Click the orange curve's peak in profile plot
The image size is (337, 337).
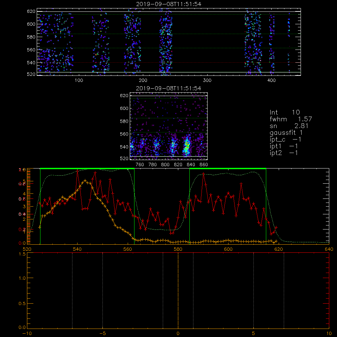[85, 180]
